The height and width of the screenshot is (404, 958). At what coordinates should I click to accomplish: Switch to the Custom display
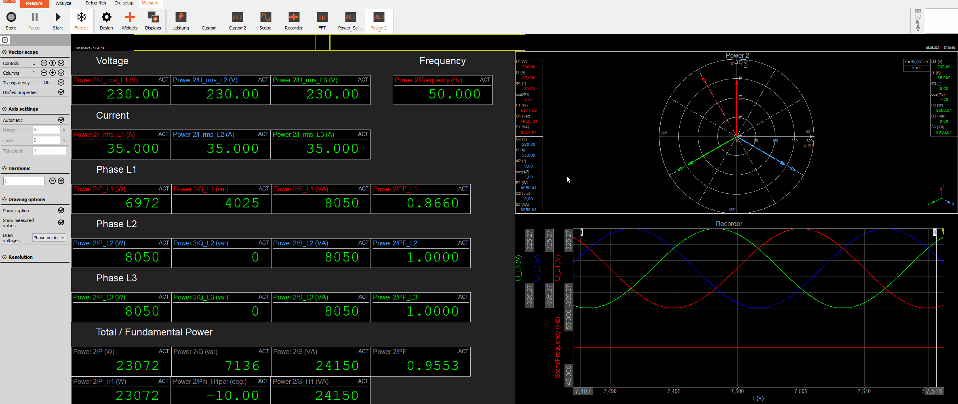(209, 21)
